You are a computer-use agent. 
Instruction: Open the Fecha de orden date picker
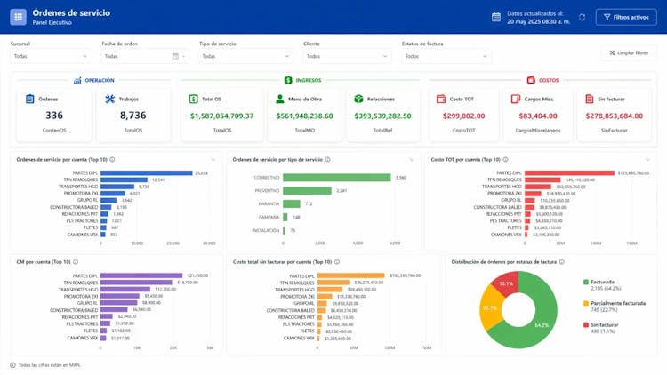click(145, 56)
